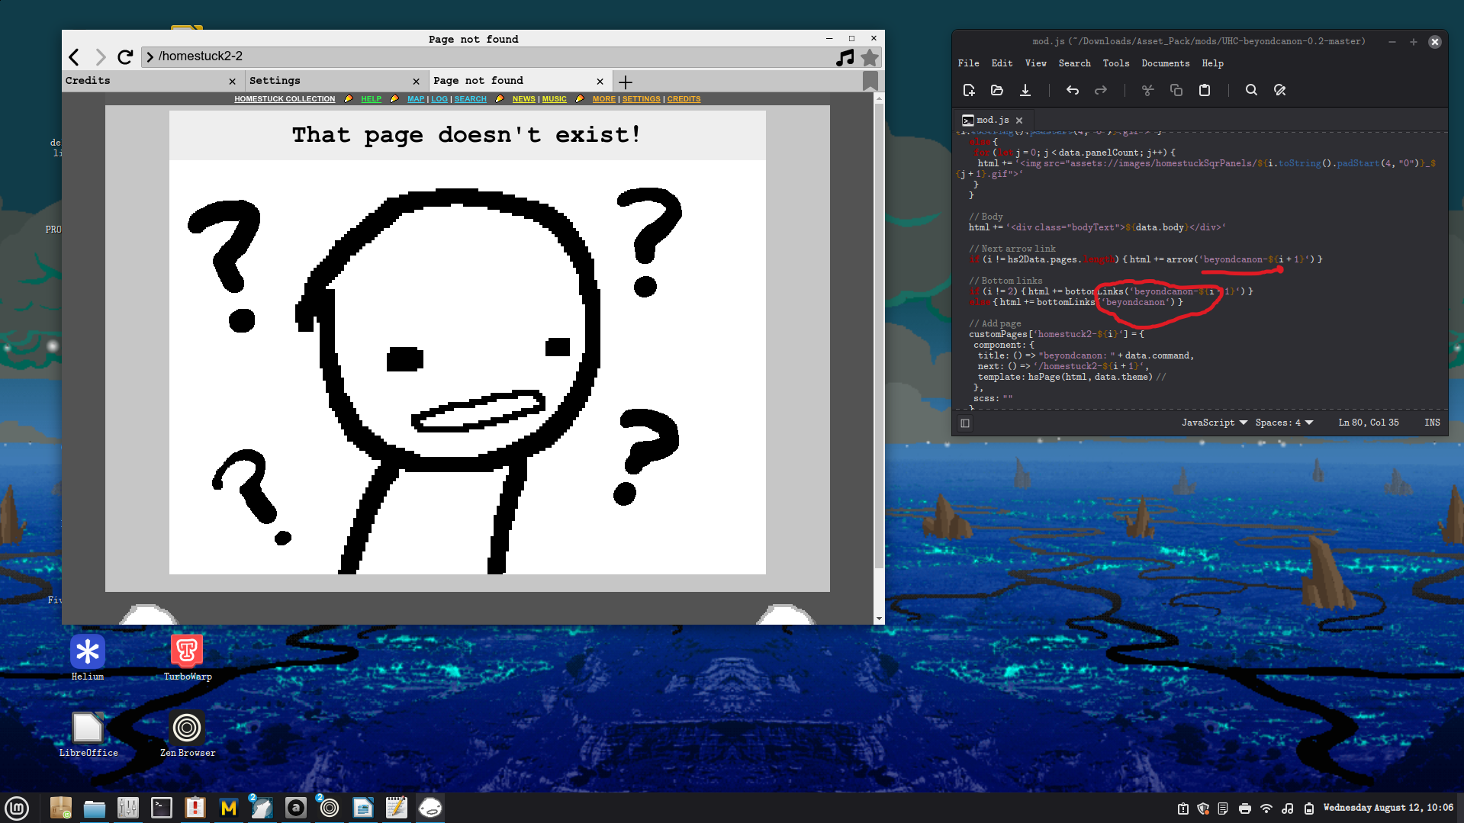Viewport: 1464px width, 823px height.
Task: Open the View menu in the text editor
Action: click(x=1036, y=63)
